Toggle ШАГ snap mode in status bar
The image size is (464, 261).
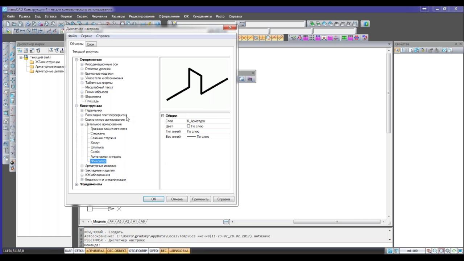pyautogui.click(x=69, y=251)
